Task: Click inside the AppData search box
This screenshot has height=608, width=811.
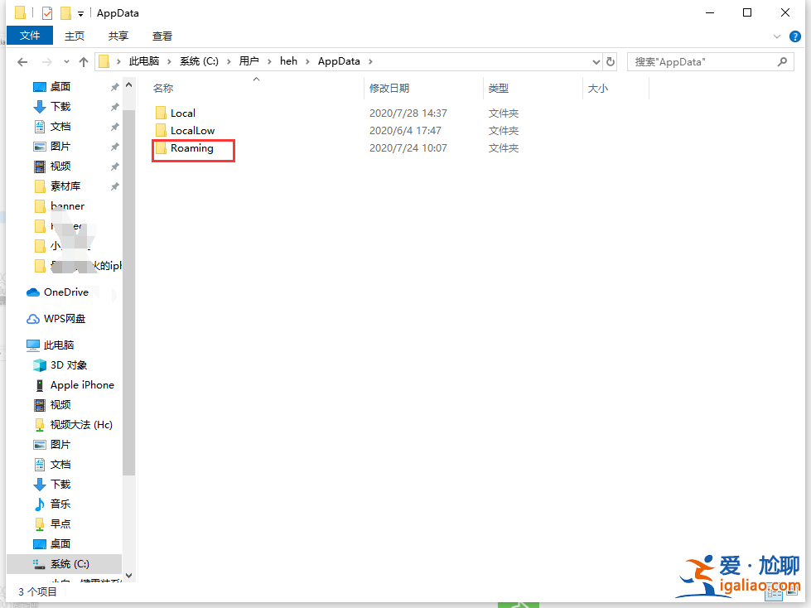Action: coord(708,61)
